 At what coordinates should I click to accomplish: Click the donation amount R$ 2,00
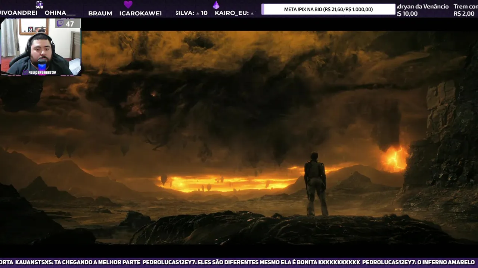point(464,14)
